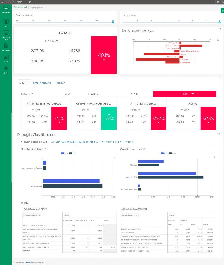Screen dimensions: 224x265
Task: Download the Delta esami per u.o. chart
Action: click(x=218, y=40)
